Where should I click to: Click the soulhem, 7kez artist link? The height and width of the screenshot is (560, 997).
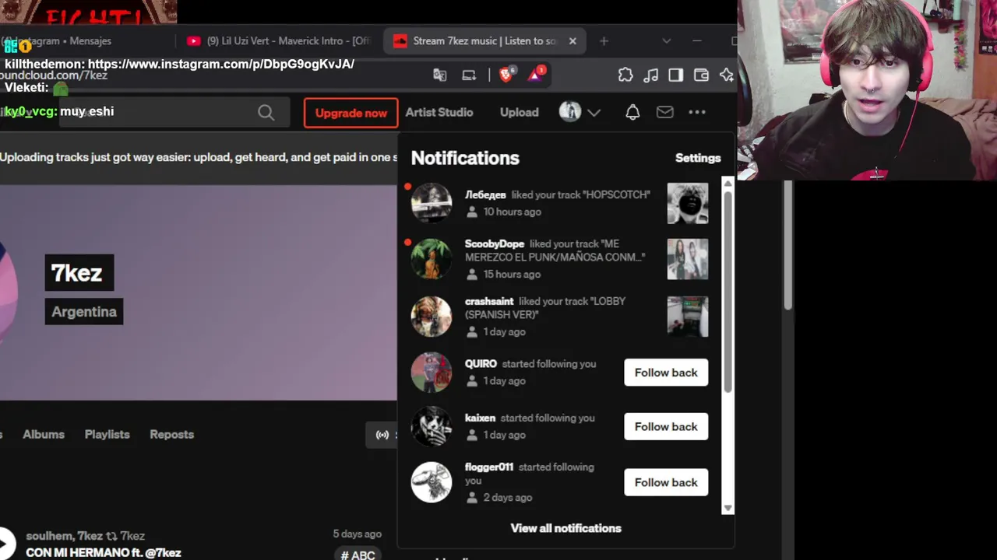pyautogui.click(x=64, y=536)
